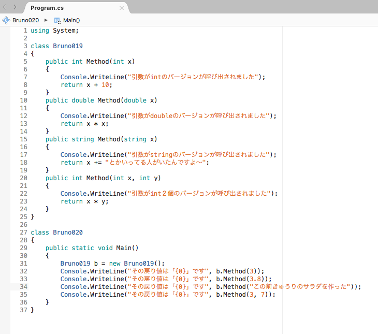378x334 pixels.
Task: Click class name Bruno019 on line 3
Action: click(68, 46)
